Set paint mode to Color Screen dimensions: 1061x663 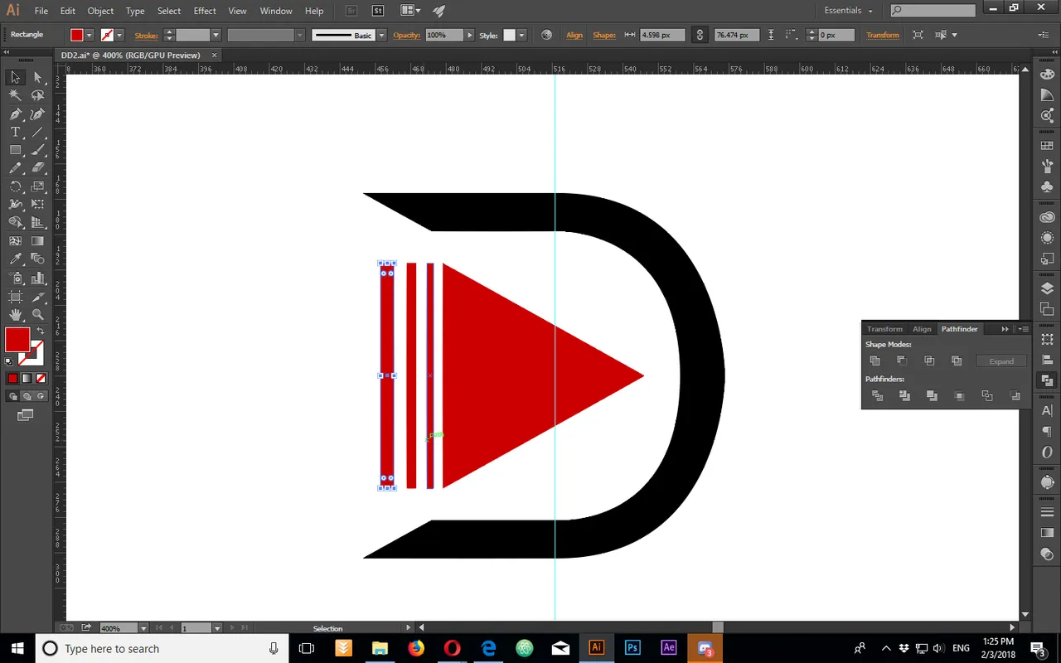tap(12, 379)
